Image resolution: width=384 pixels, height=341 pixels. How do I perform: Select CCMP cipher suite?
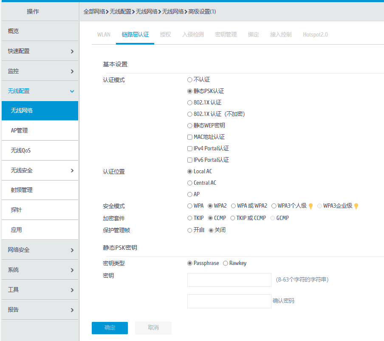[210, 218]
